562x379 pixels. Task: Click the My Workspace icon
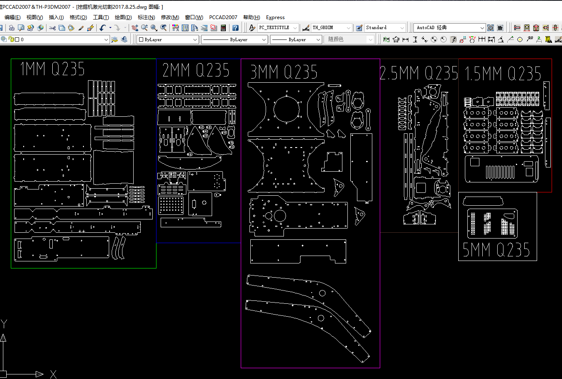pyautogui.click(x=500, y=28)
